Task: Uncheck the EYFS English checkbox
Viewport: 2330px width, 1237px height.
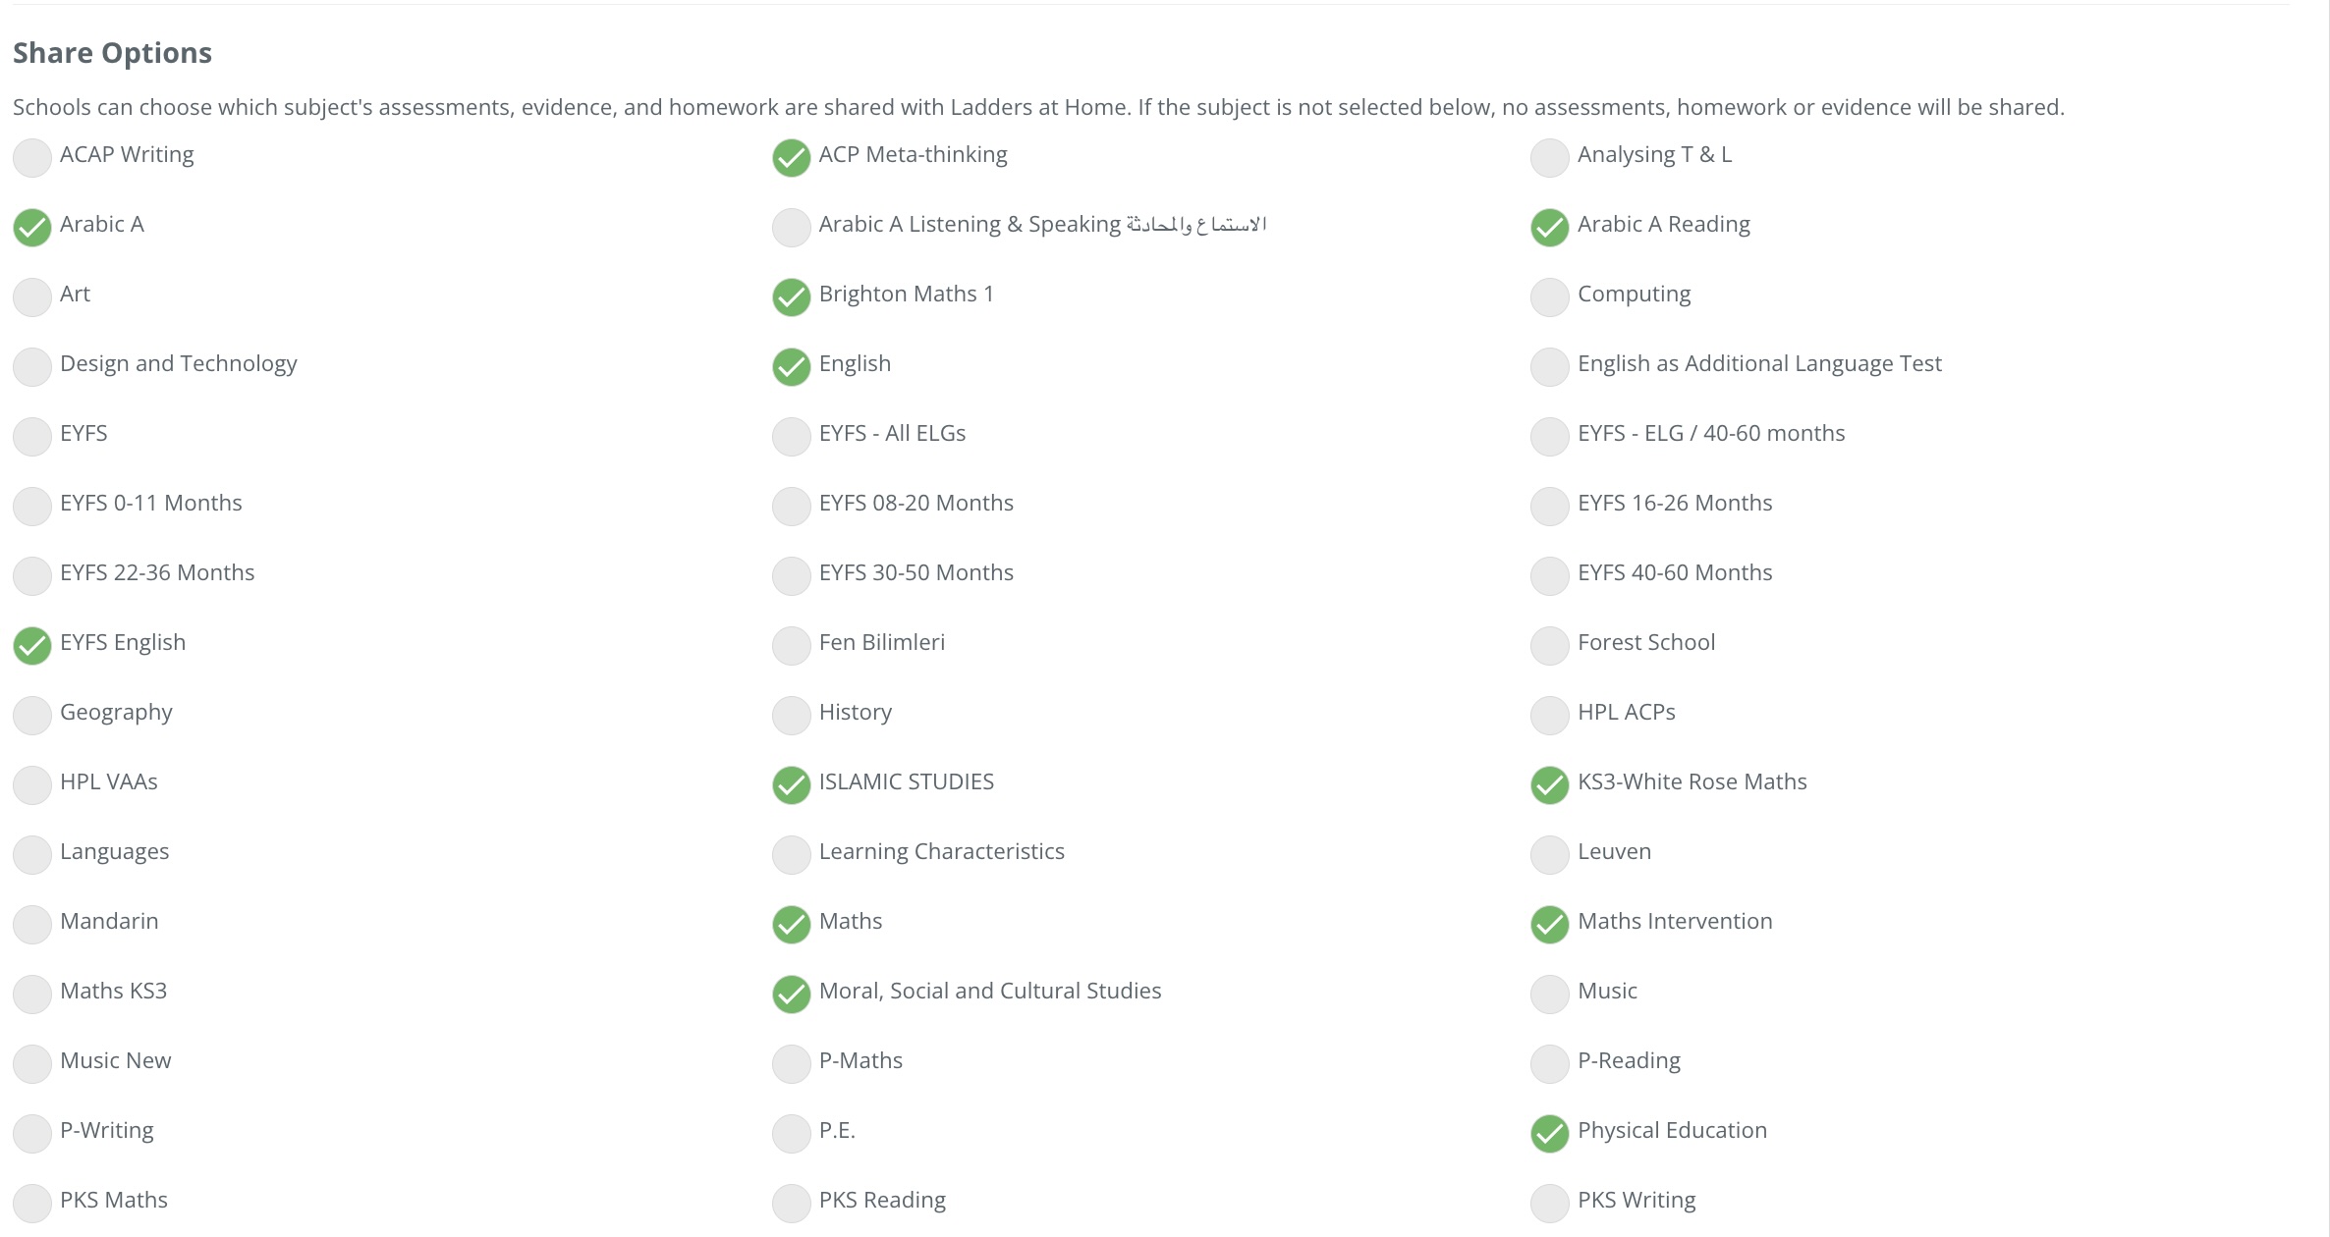Action: click(32, 646)
